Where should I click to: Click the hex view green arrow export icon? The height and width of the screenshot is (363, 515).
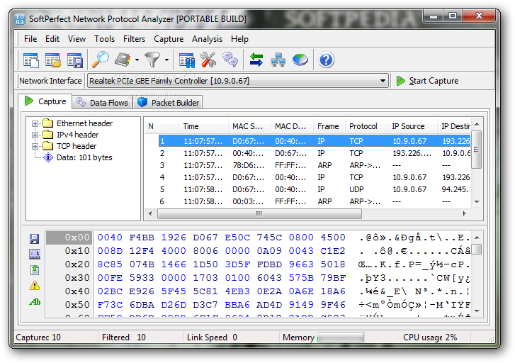(35, 270)
